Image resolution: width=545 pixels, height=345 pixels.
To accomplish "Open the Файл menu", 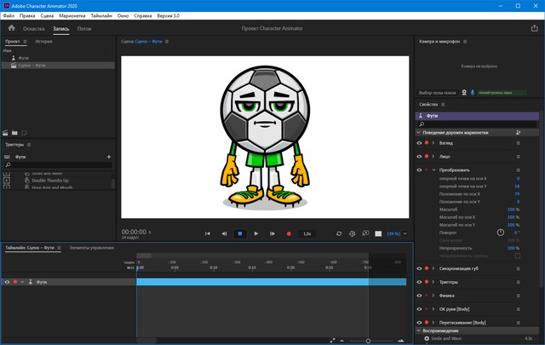I will click(x=9, y=15).
